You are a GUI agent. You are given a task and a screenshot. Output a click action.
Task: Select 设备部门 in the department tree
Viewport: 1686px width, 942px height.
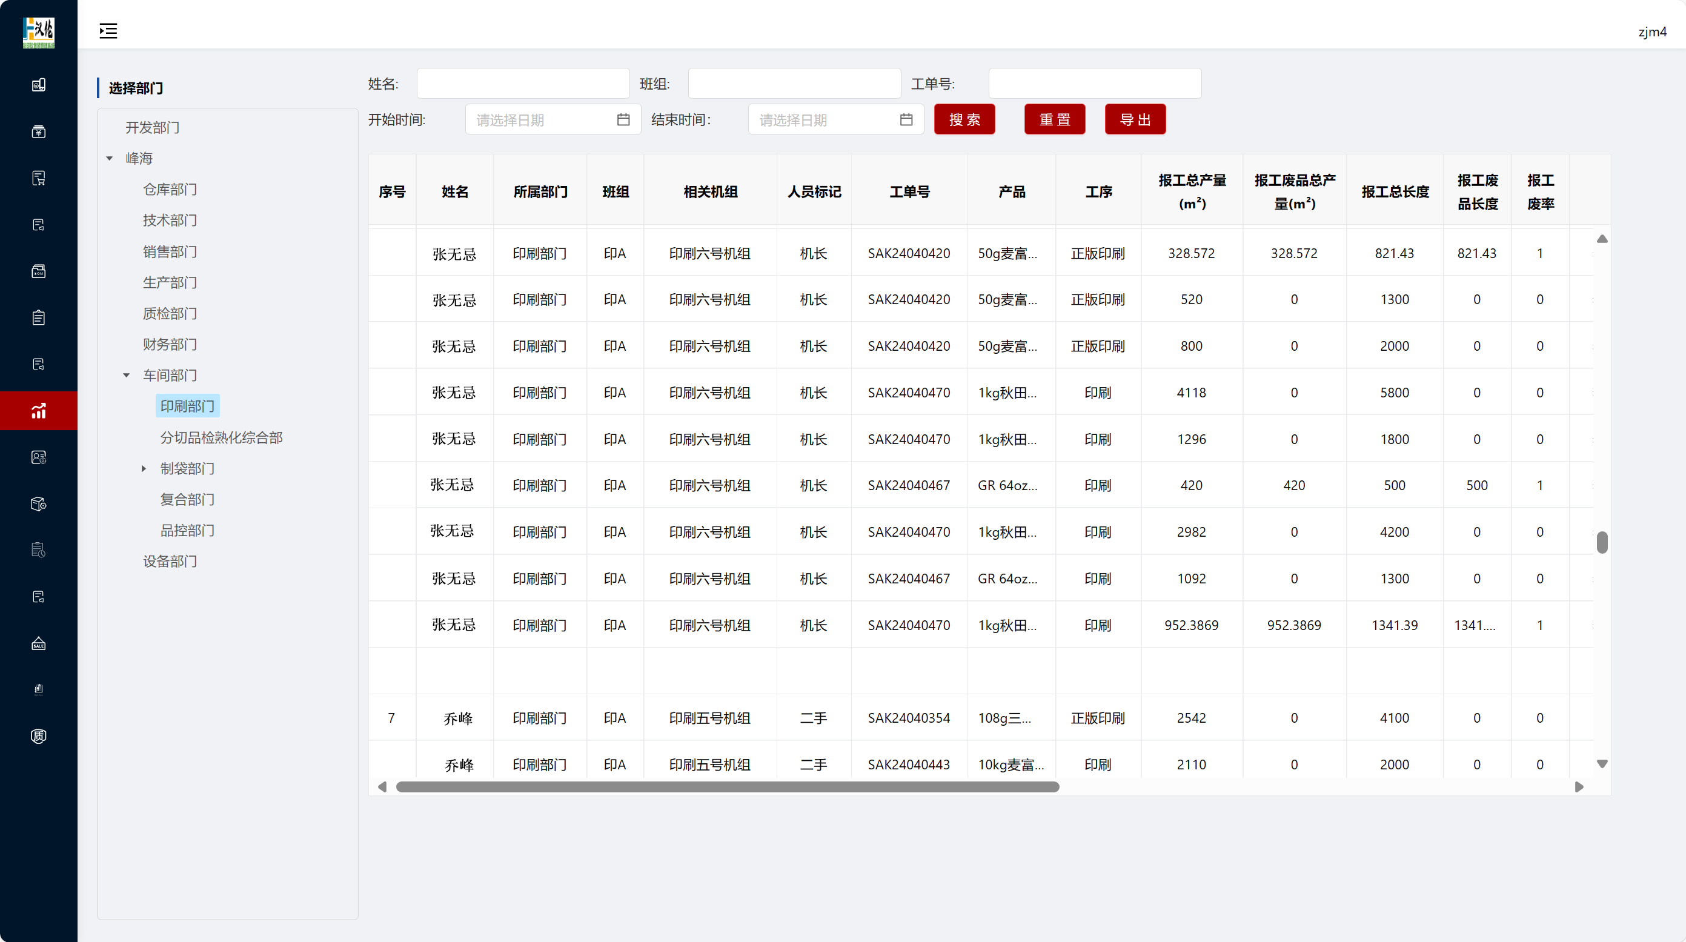click(170, 561)
